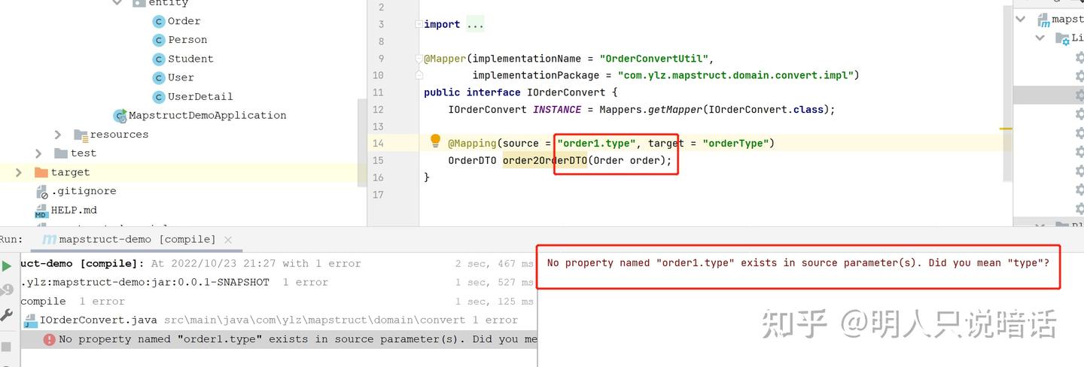
Task: Close the mapstruct-demo [compile] run tab
Action: [228, 239]
